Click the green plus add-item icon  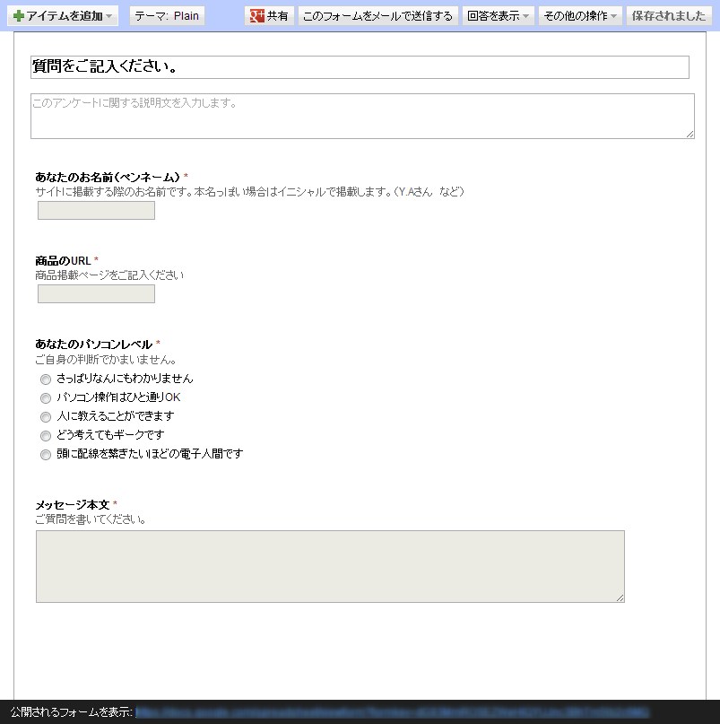coord(19,16)
